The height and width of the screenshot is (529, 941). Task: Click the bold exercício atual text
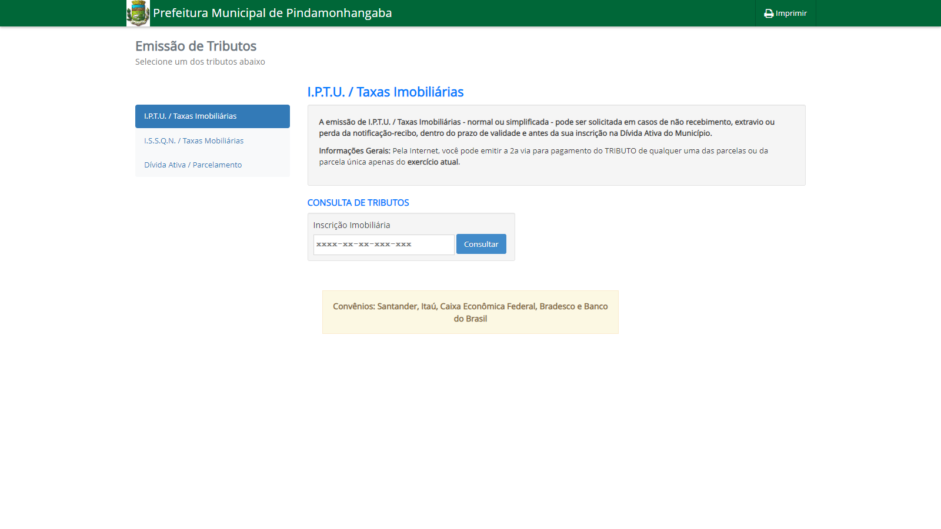(433, 162)
